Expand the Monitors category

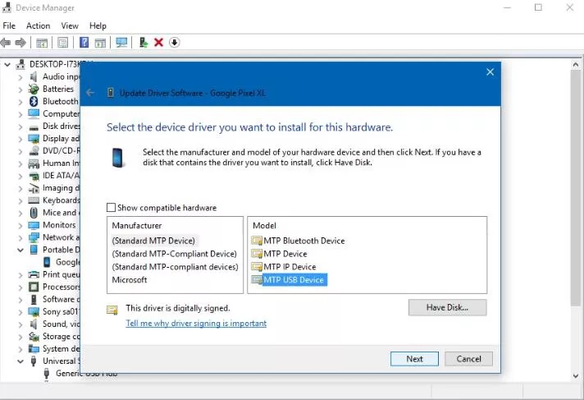[x=21, y=225]
